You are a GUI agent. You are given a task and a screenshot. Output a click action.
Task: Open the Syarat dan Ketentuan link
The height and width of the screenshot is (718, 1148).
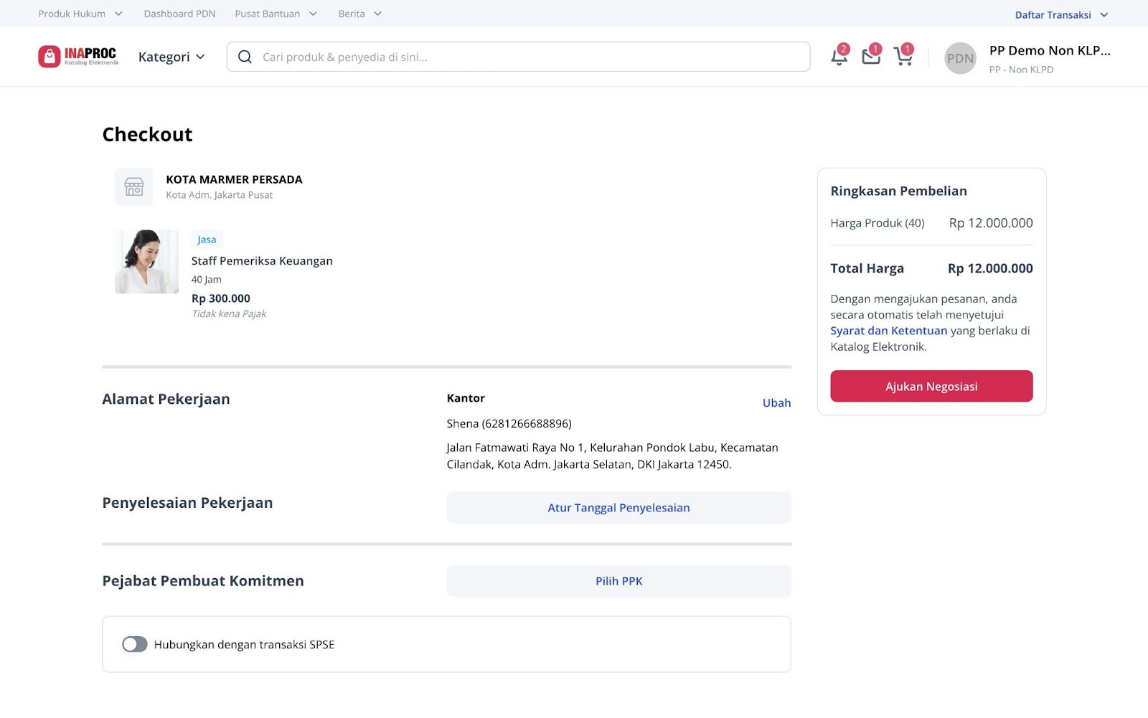(x=888, y=331)
